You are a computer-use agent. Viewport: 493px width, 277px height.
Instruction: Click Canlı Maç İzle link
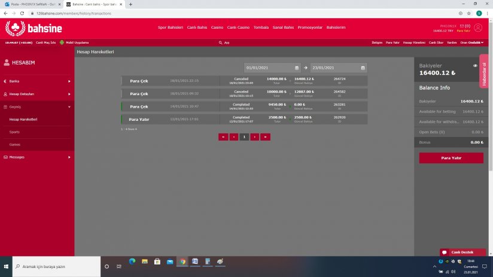45,42
